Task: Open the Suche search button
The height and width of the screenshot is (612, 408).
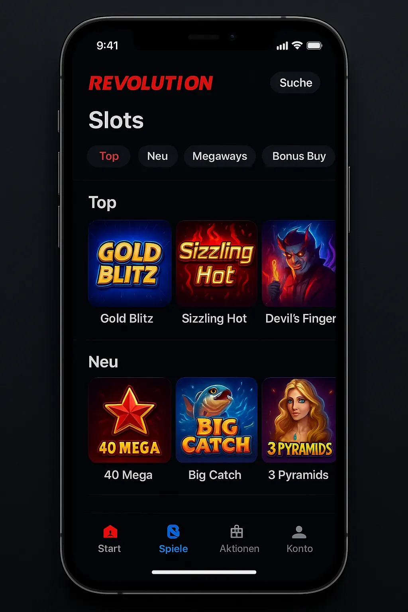Action: click(x=296, y=83)
